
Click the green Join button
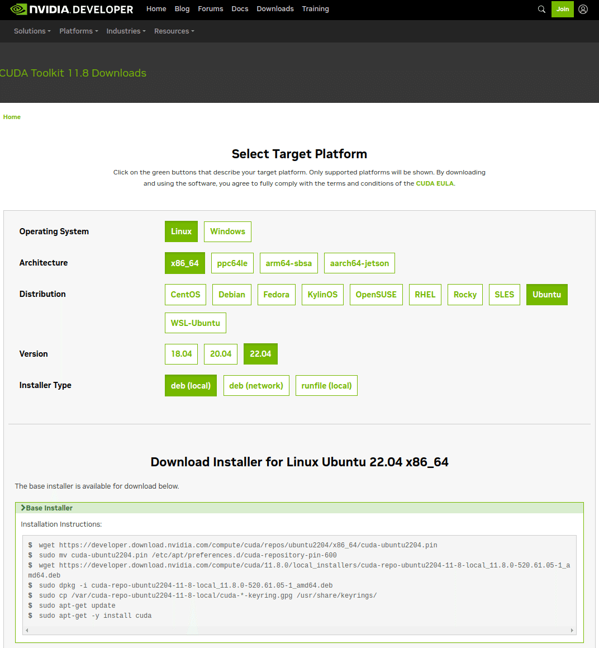point(562,9)
